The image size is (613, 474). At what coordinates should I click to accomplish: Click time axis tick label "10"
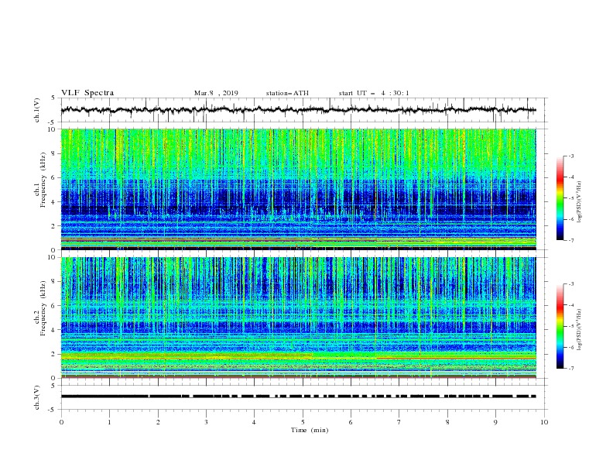point(544,422)
